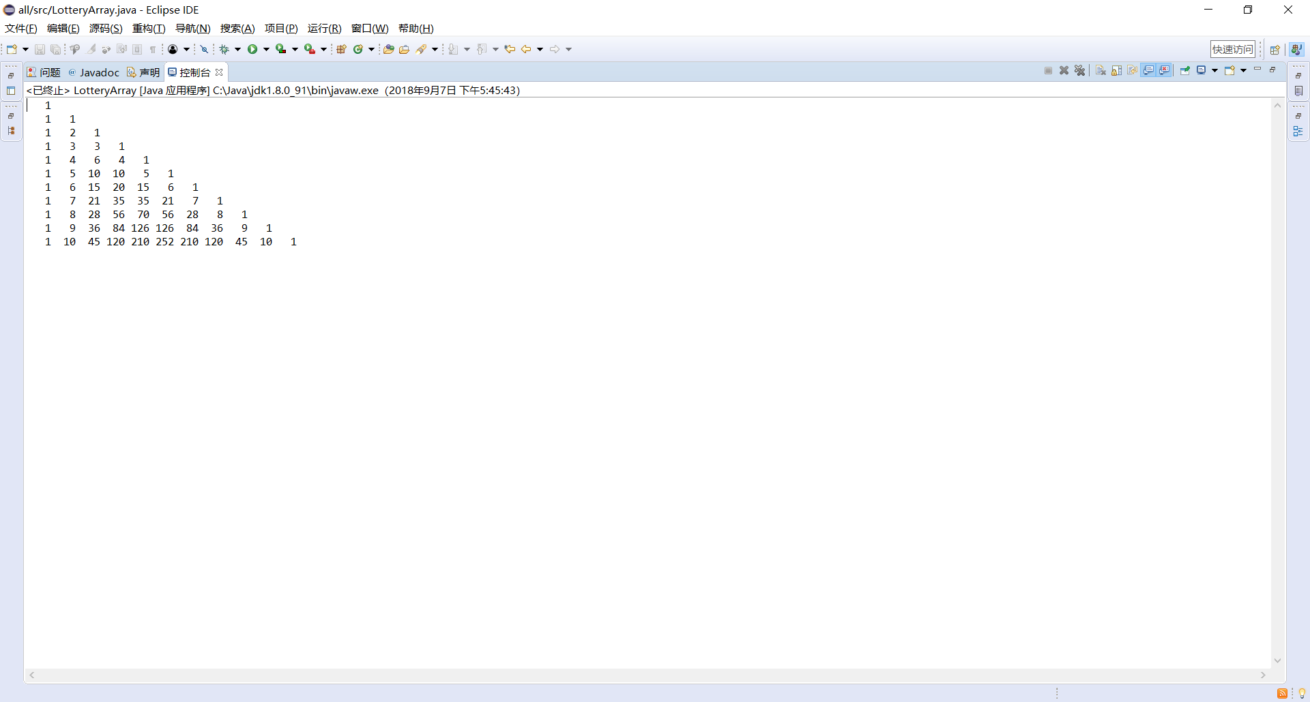Remove the launch with single X icon

pyautogui.click(x=1064, y=70)
